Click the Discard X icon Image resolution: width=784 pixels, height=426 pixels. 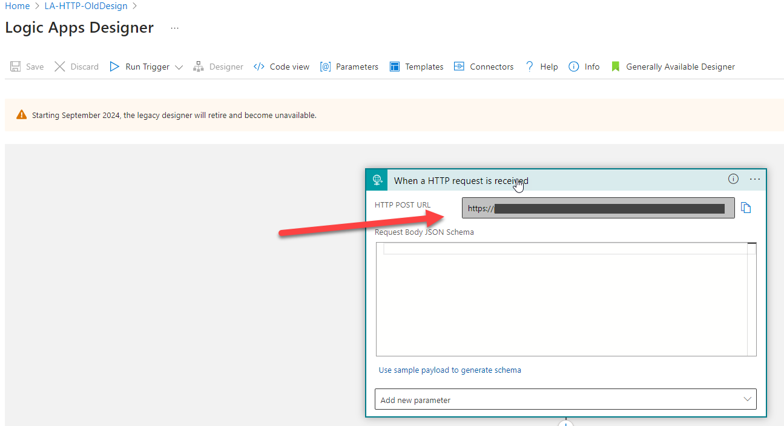point(60,67)
